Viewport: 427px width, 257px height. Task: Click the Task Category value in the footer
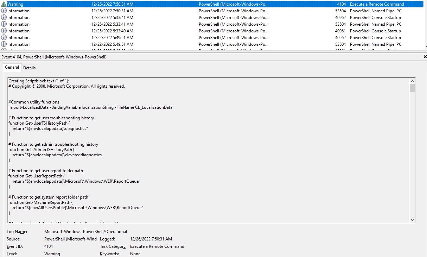tap(157, 246)
